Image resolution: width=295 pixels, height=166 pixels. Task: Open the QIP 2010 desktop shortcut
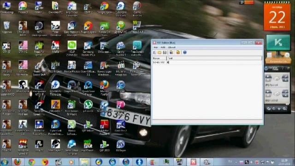(105, 146)
